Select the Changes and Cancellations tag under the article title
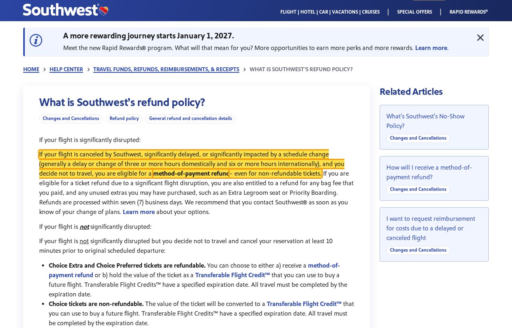Image resolution: width=512 pixels, height=328 pixels. [x=71, y=119]
